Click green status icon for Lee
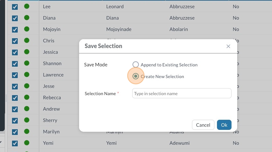The height and width of the screenshot is (152, 272). point(27,6)
